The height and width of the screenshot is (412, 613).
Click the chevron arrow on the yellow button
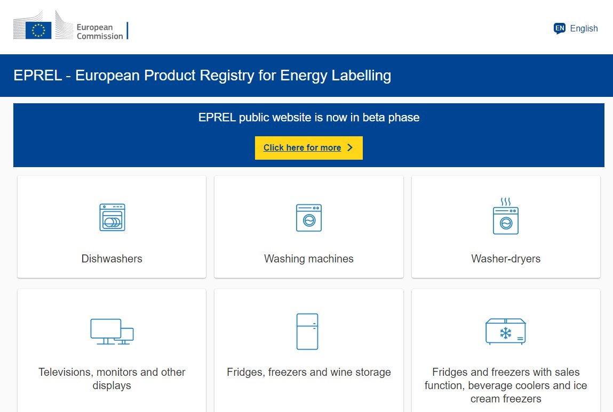[x=350, y=148]
